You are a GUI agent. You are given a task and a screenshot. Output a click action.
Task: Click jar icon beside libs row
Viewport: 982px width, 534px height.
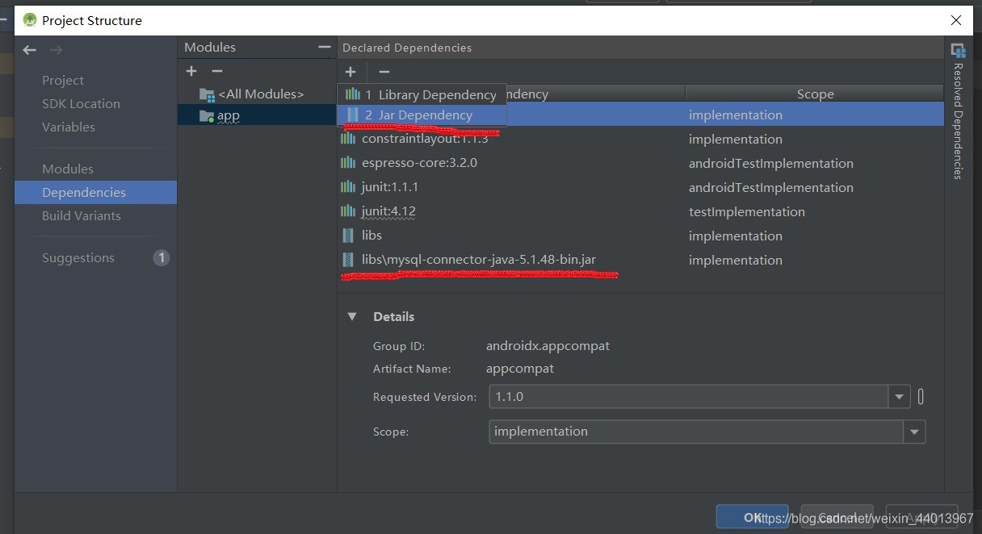point(348,235)
